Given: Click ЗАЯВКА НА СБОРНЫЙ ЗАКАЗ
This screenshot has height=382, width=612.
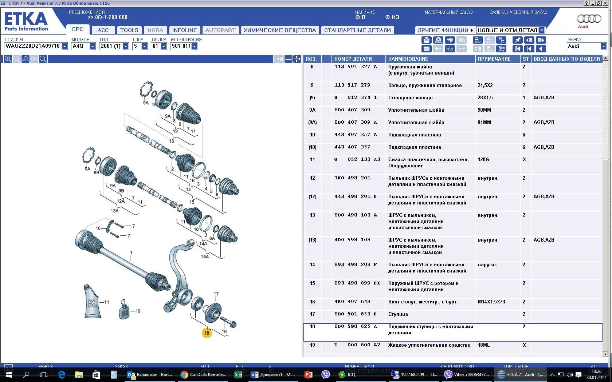Looking at the screenshot, I should pos(519,12).
